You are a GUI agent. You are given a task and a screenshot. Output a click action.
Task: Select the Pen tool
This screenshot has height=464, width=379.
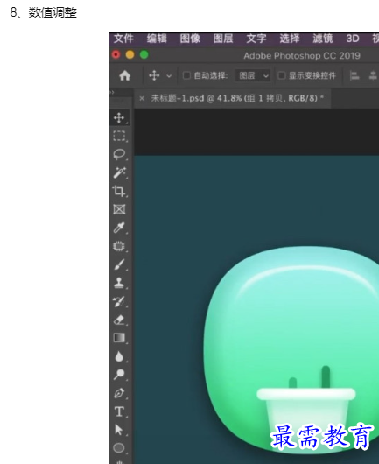point(119,393)
